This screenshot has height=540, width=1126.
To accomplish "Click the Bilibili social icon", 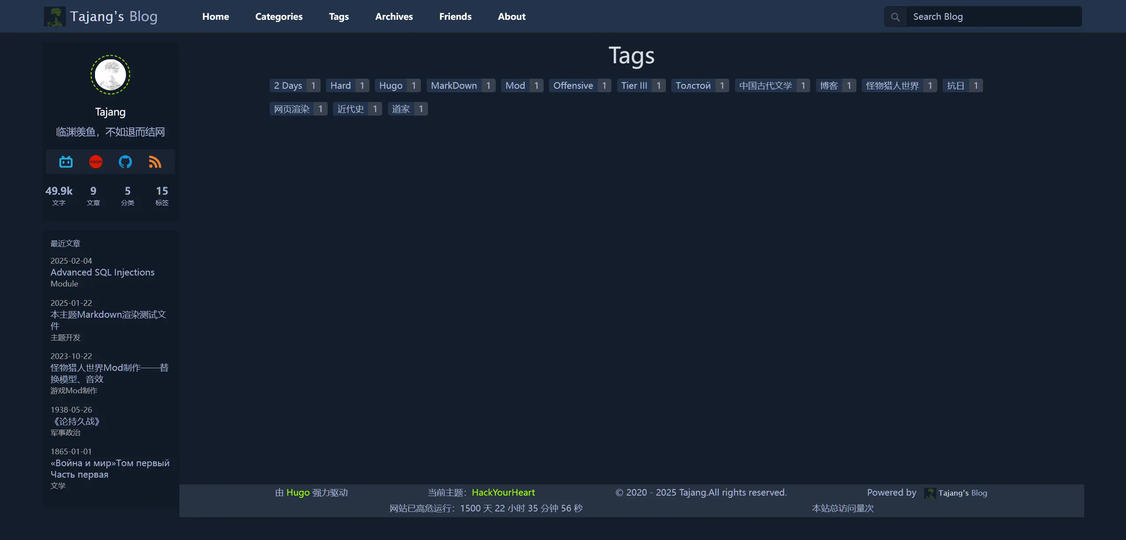I will pyautogui.click(x=66, y=162).
